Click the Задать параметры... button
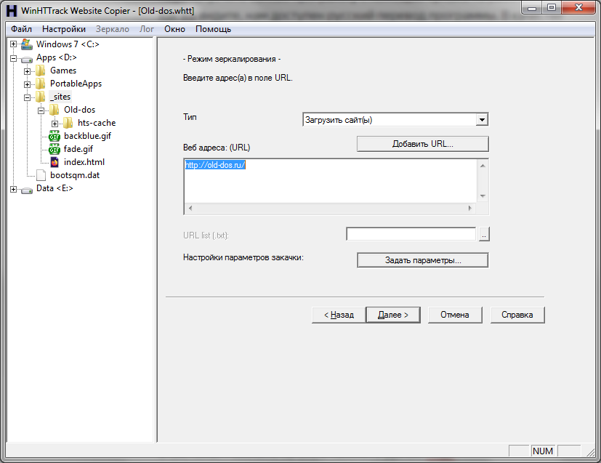601x463 pixels. pyautogui.click(x=423, y=260)
